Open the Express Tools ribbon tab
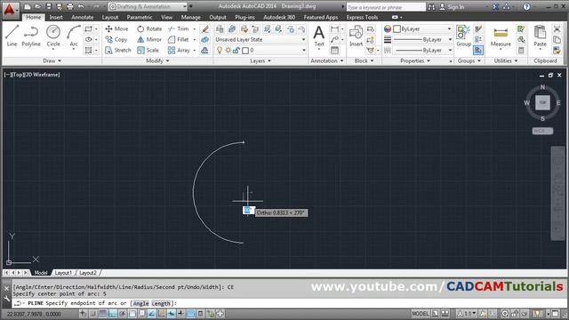The height and width of the screenshot is (320, 569). pyautogui.click(x=362, y=17)
